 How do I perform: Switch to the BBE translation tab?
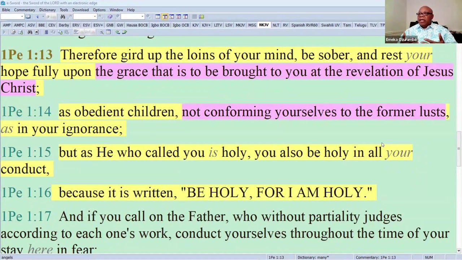click(42, 25)
